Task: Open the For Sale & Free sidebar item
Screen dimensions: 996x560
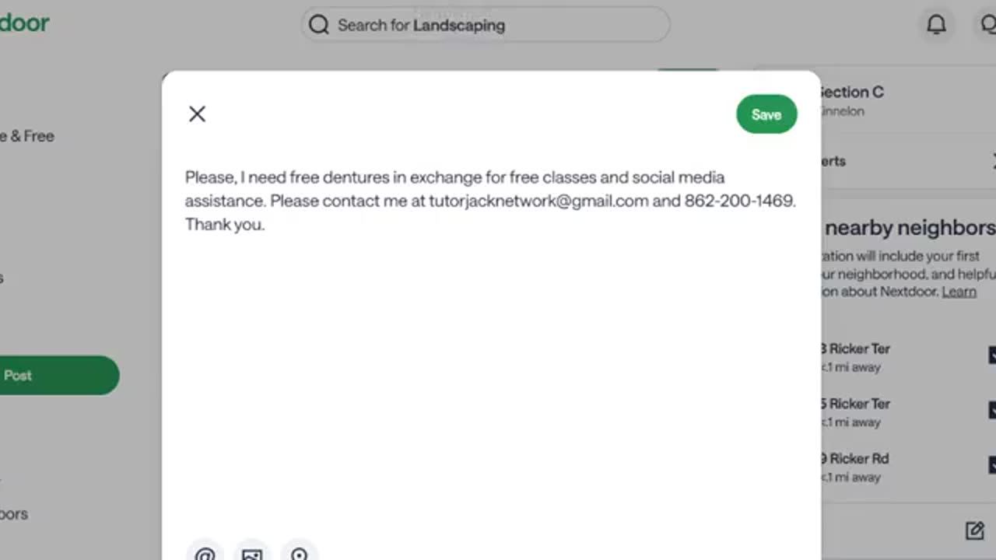Action: click(27, 136)
